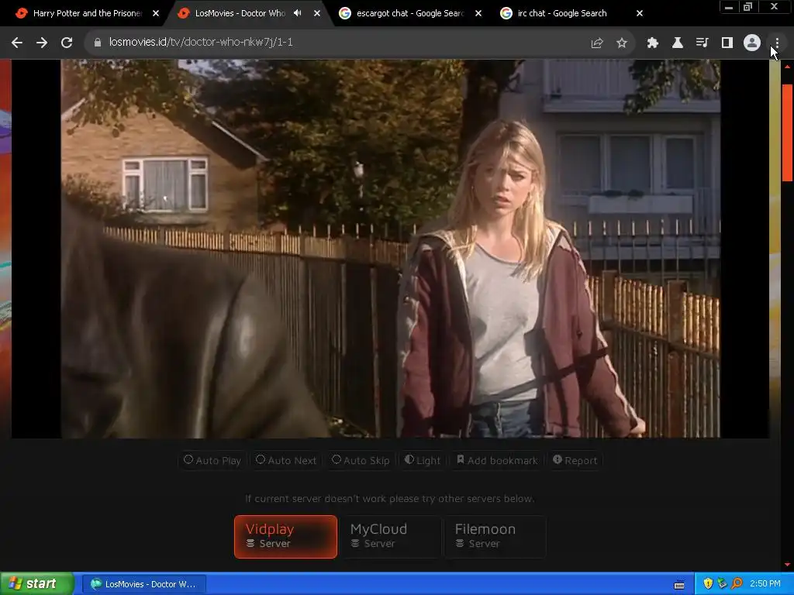
Task: Click the address bar URL
Action: pyautogui.click(x=201, y=43)
